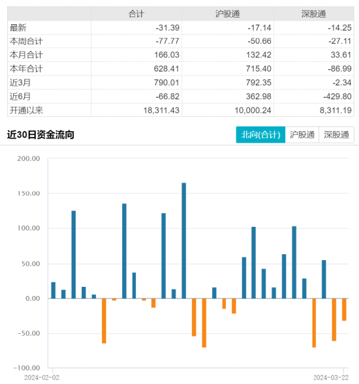The image size is (359, 384).
Task: Click the 深股通 column header in table
Action: (x=313, y=14)
